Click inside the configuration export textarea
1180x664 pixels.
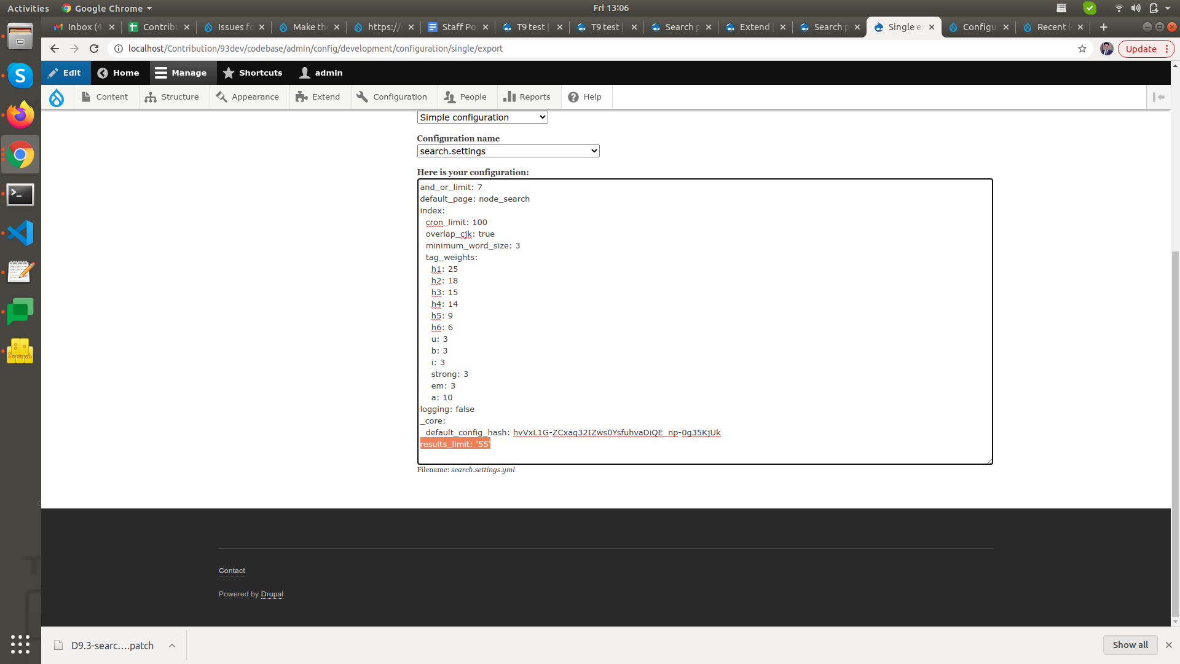click(704, 322)
